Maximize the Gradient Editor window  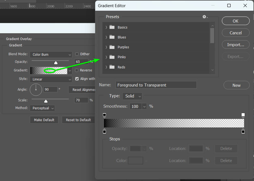point(229,6)
